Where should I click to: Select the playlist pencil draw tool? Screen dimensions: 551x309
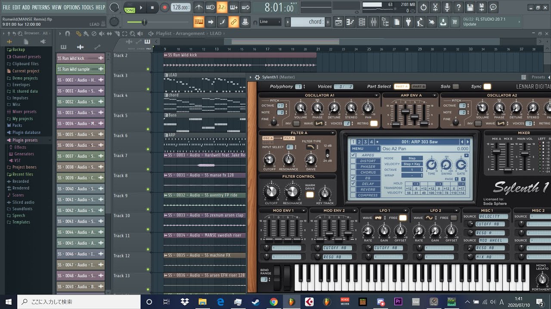coord(78,33)
